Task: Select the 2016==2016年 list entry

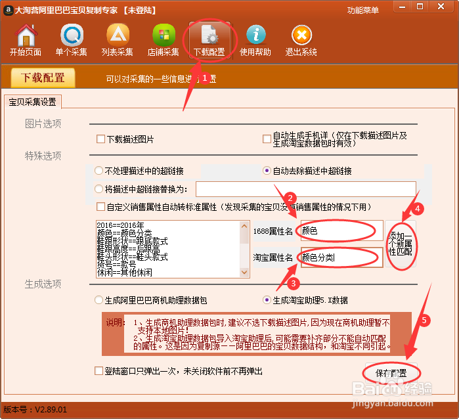Action: click(x=120, y=225)
